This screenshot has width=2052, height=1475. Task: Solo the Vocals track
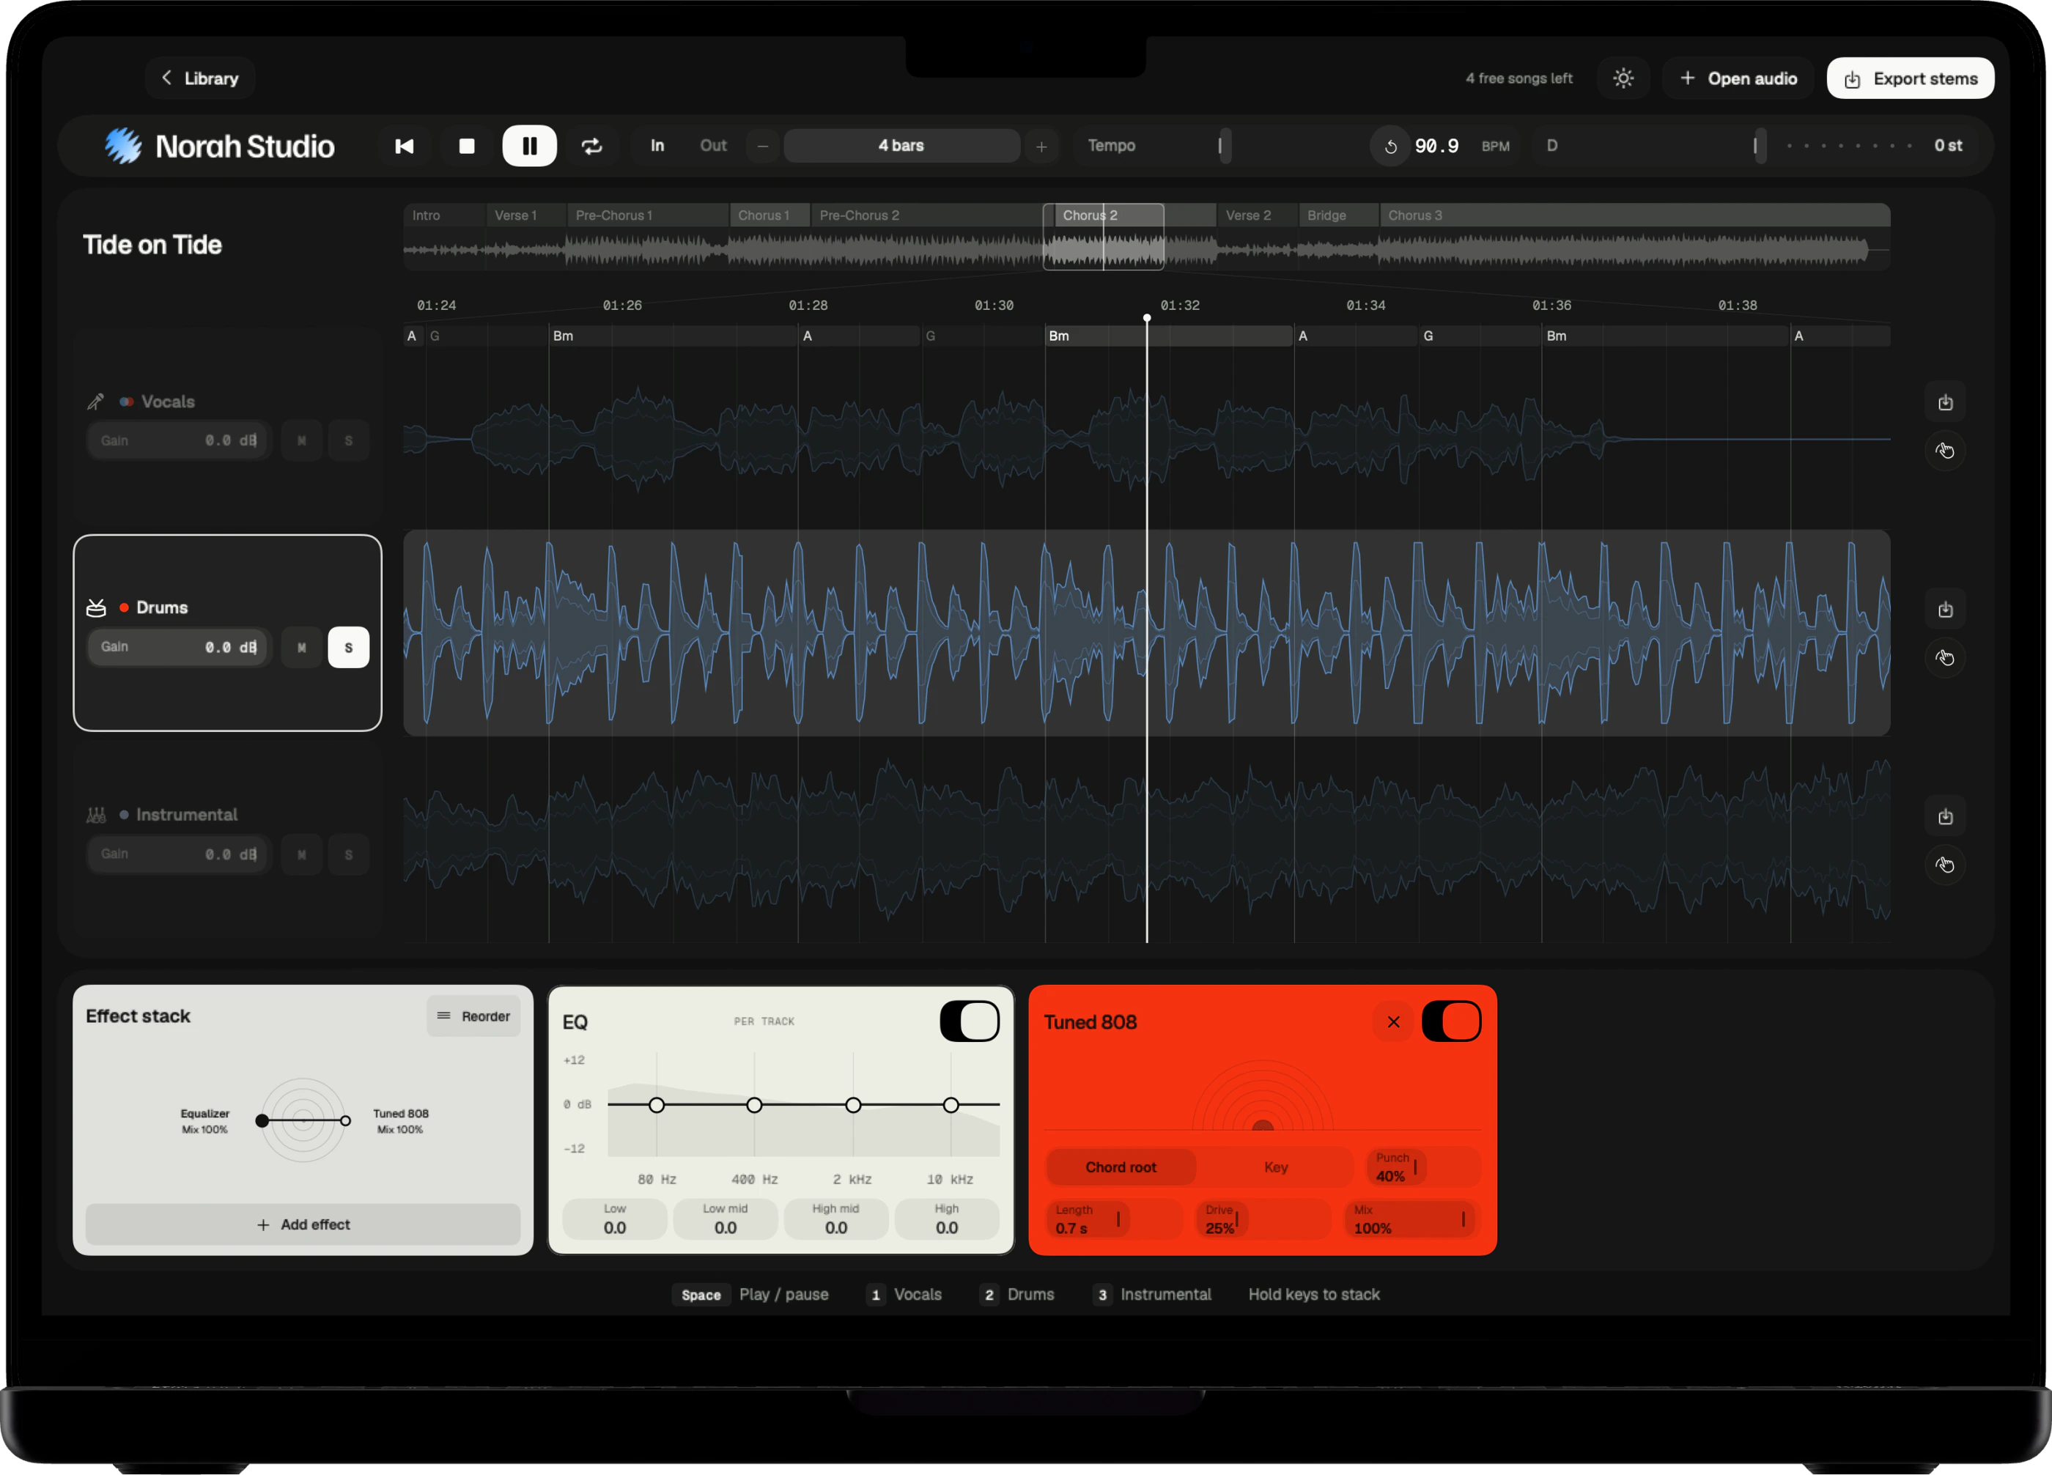click(348, 440)
